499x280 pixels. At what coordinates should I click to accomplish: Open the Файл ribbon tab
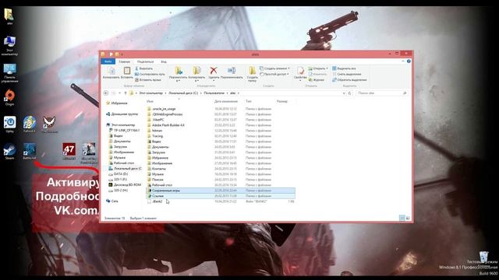pos(108,61)
